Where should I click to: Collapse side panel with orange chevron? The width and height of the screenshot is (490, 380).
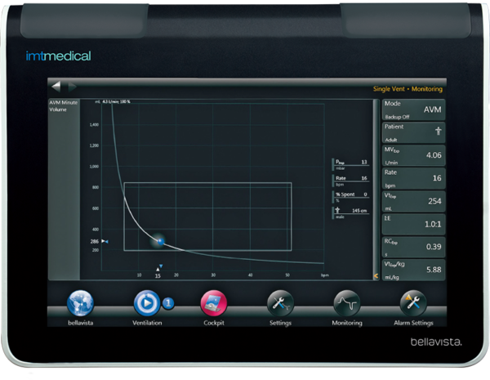point(376,276)
